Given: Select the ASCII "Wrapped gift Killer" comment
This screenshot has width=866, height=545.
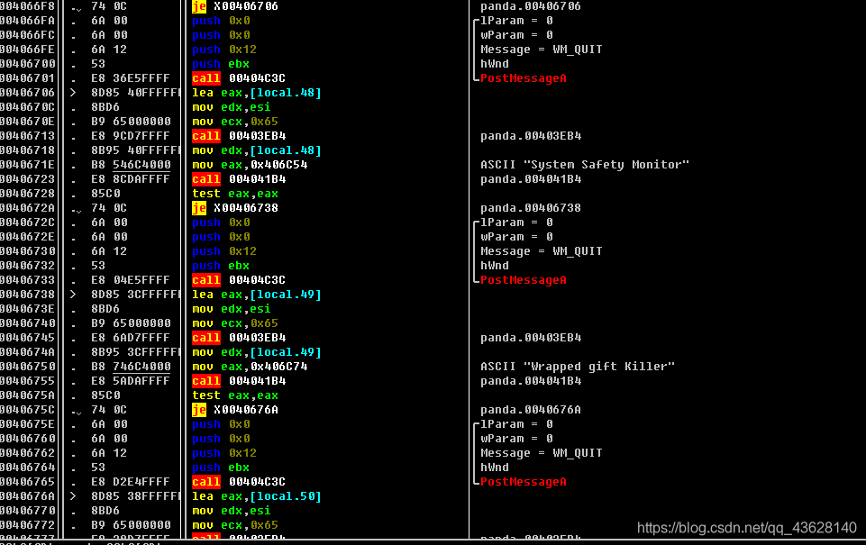Looking at the screenshot, I should pyautogui.click(x=577, y=367).
